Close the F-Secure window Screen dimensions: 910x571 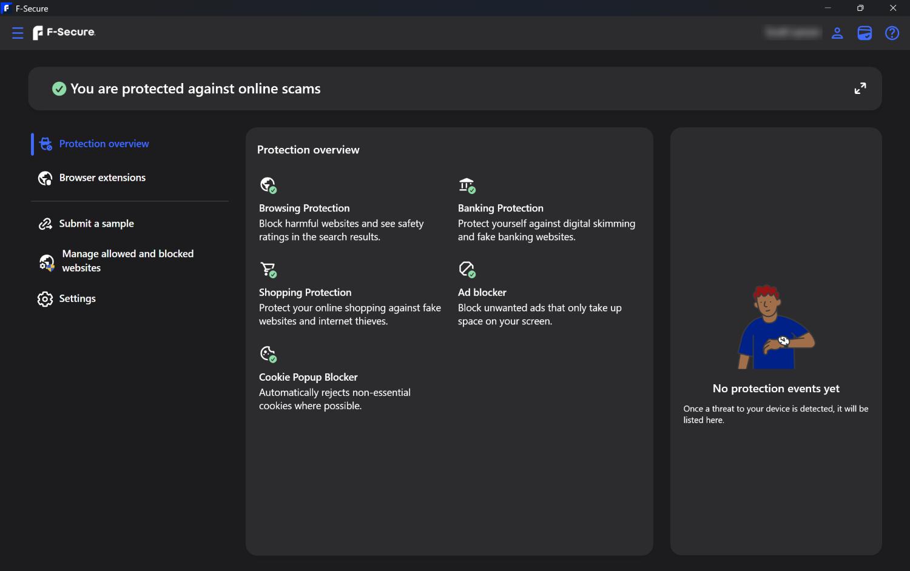(893, 8)
